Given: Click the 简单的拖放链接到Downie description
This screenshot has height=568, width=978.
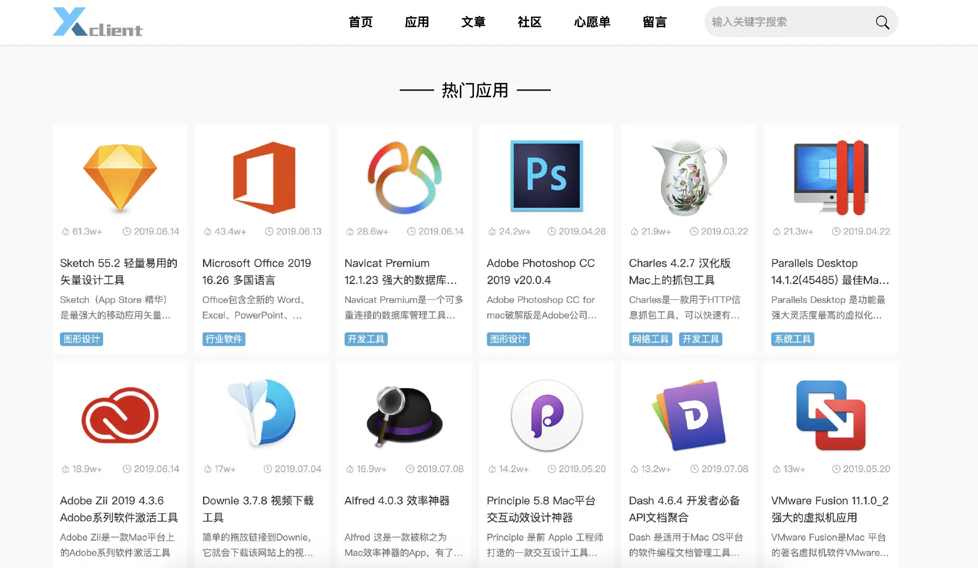Looking at the screenshot, I should tap(258, 545).
